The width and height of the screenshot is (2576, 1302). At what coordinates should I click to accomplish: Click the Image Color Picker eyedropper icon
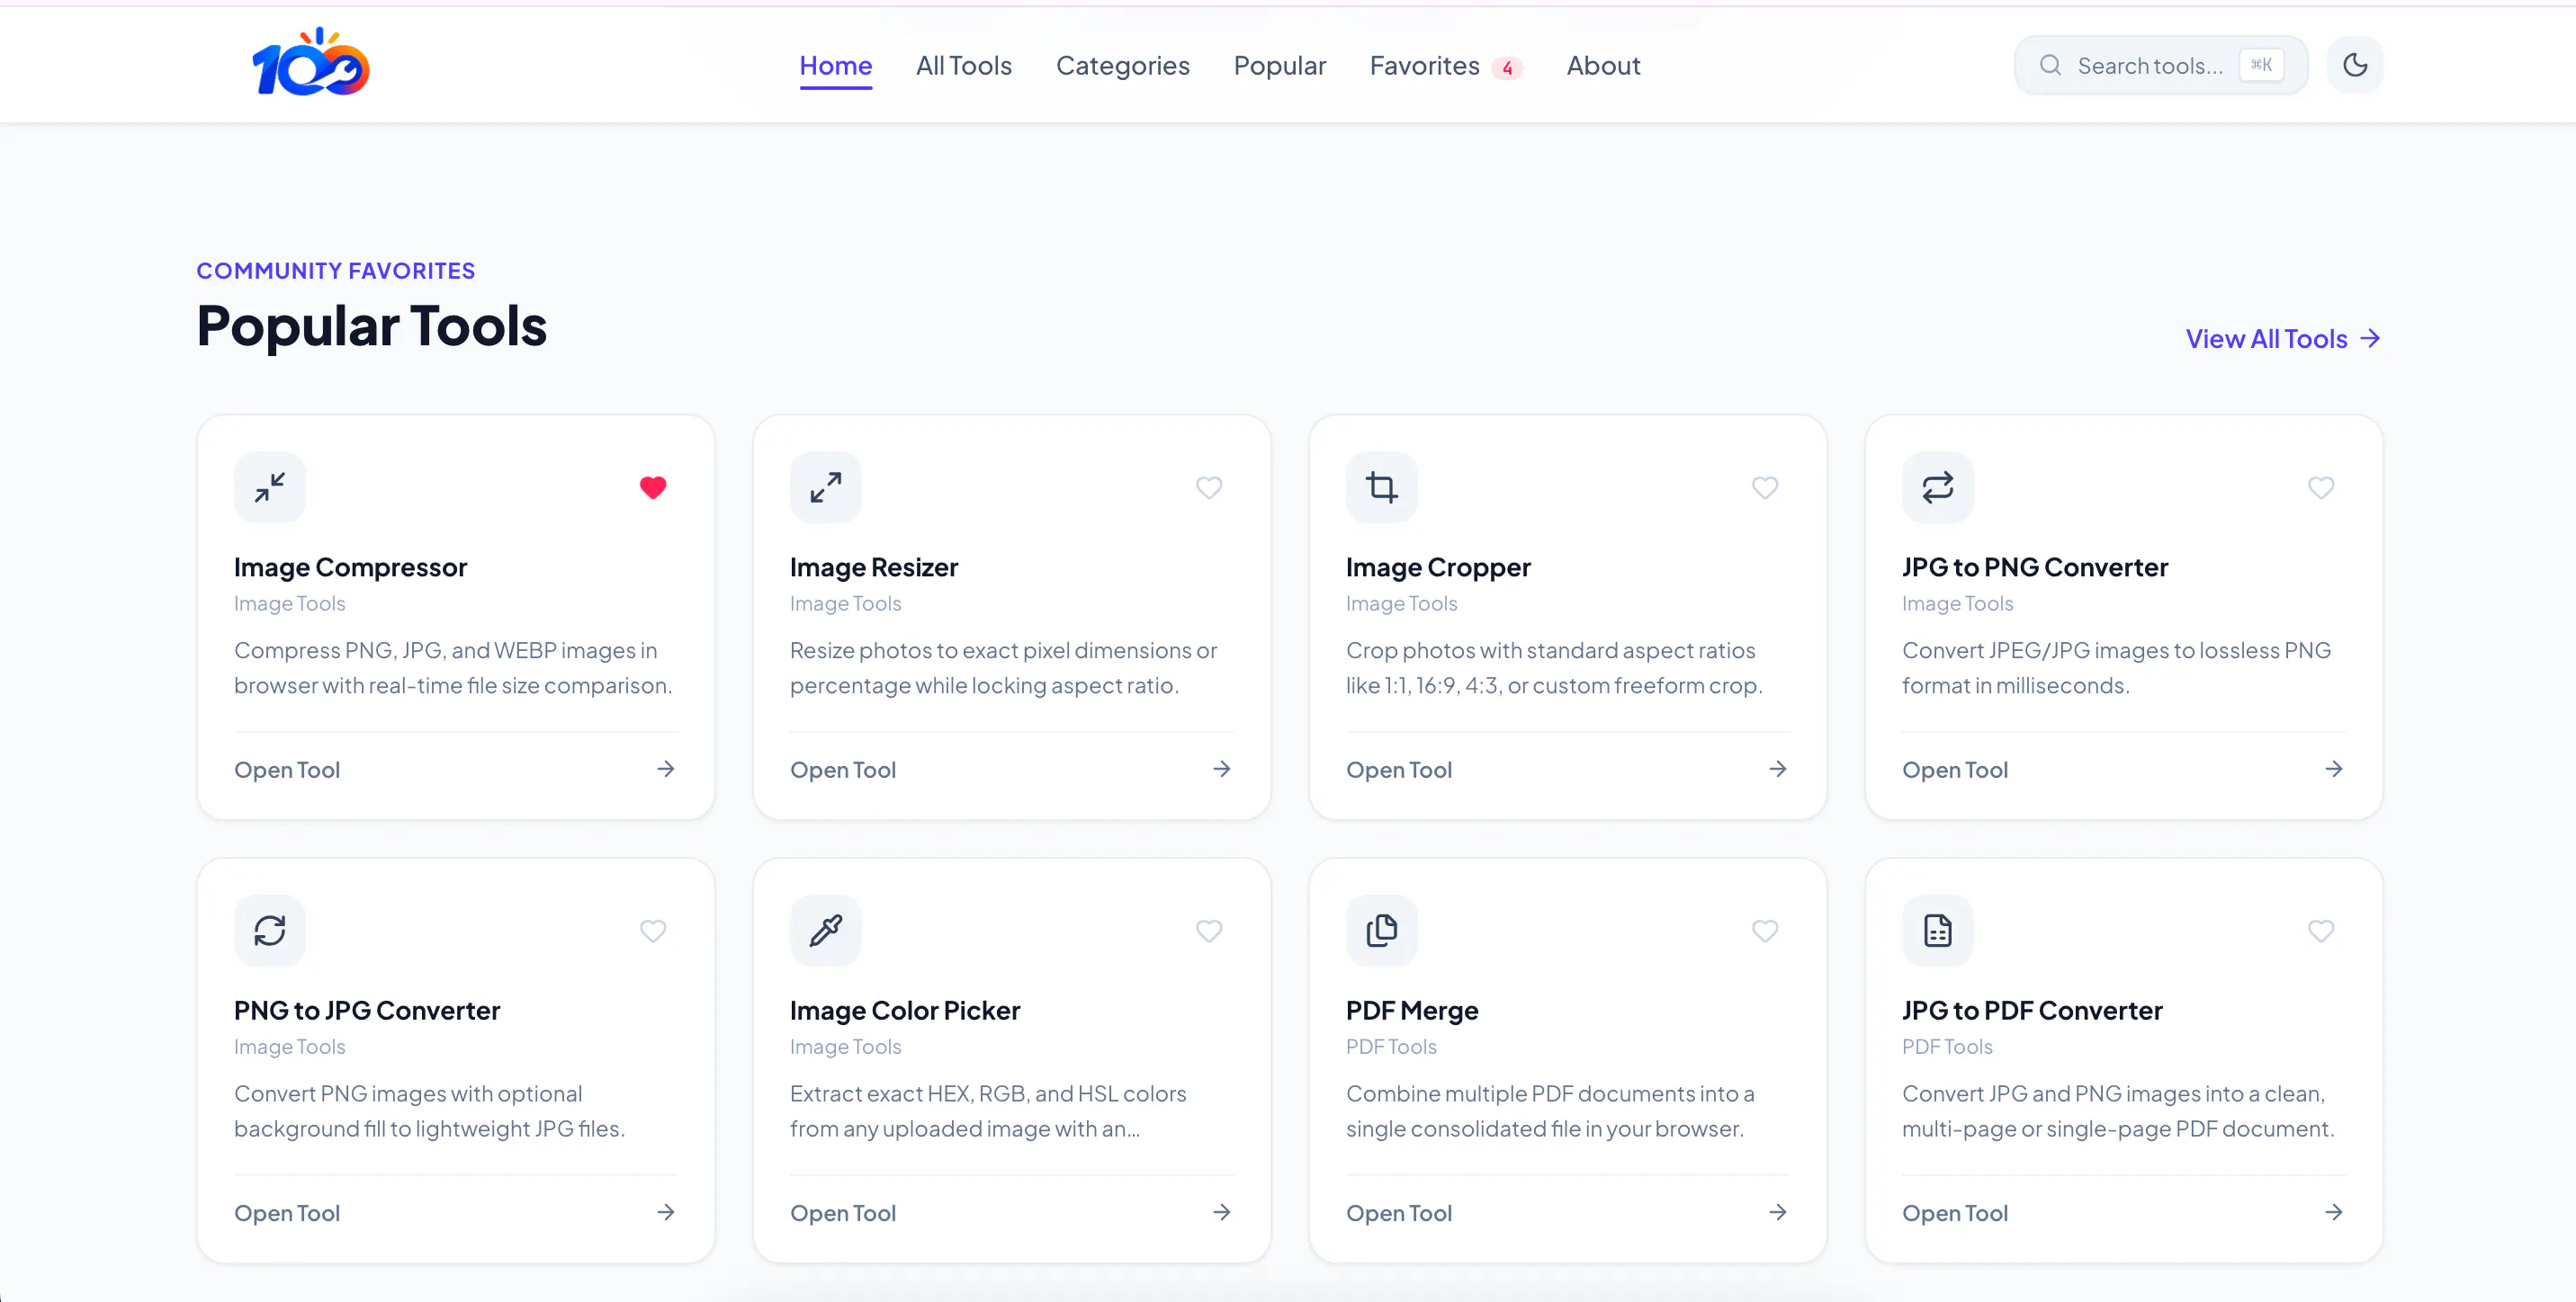tap(826, 931)
